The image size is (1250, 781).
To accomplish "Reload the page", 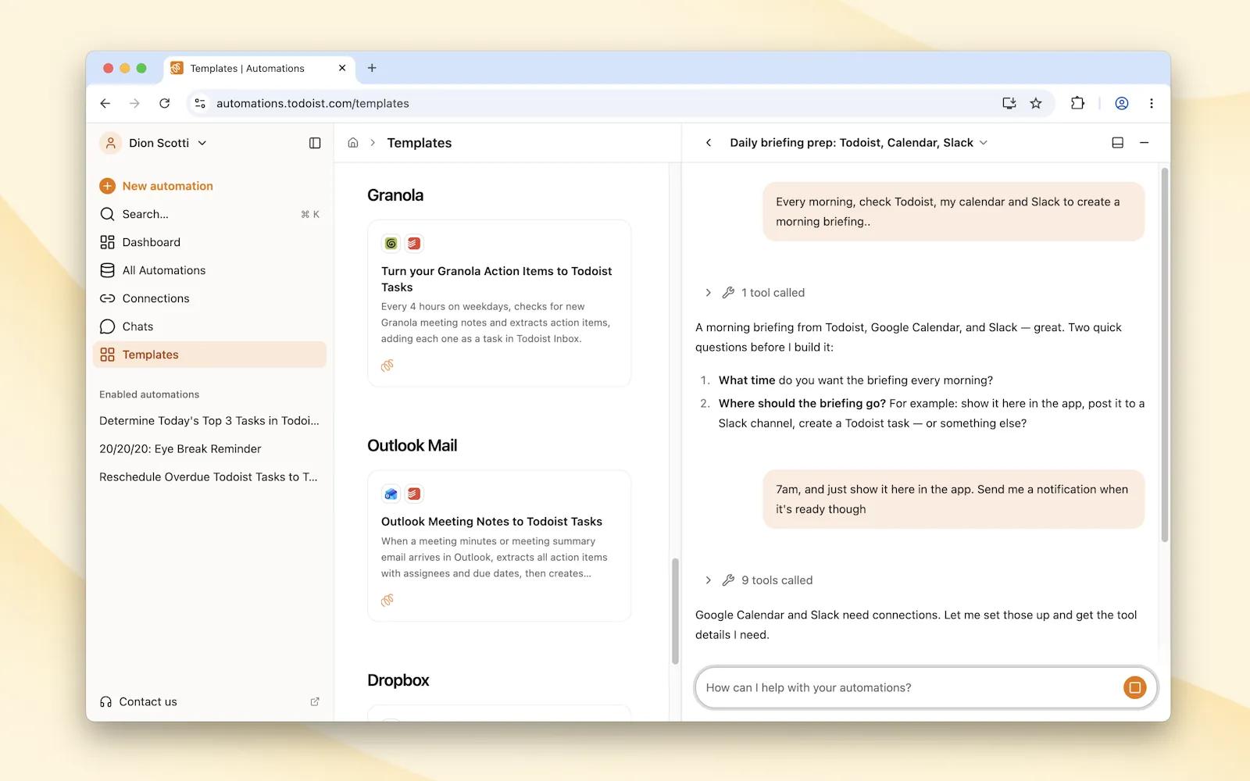I will [164, 103].
